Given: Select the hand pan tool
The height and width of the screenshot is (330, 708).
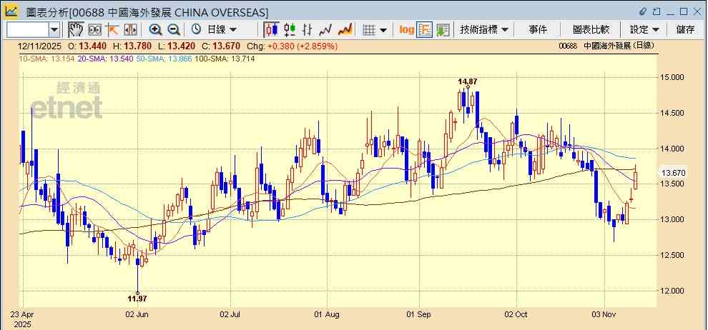Looking at the screenshot, I should 76,30.
